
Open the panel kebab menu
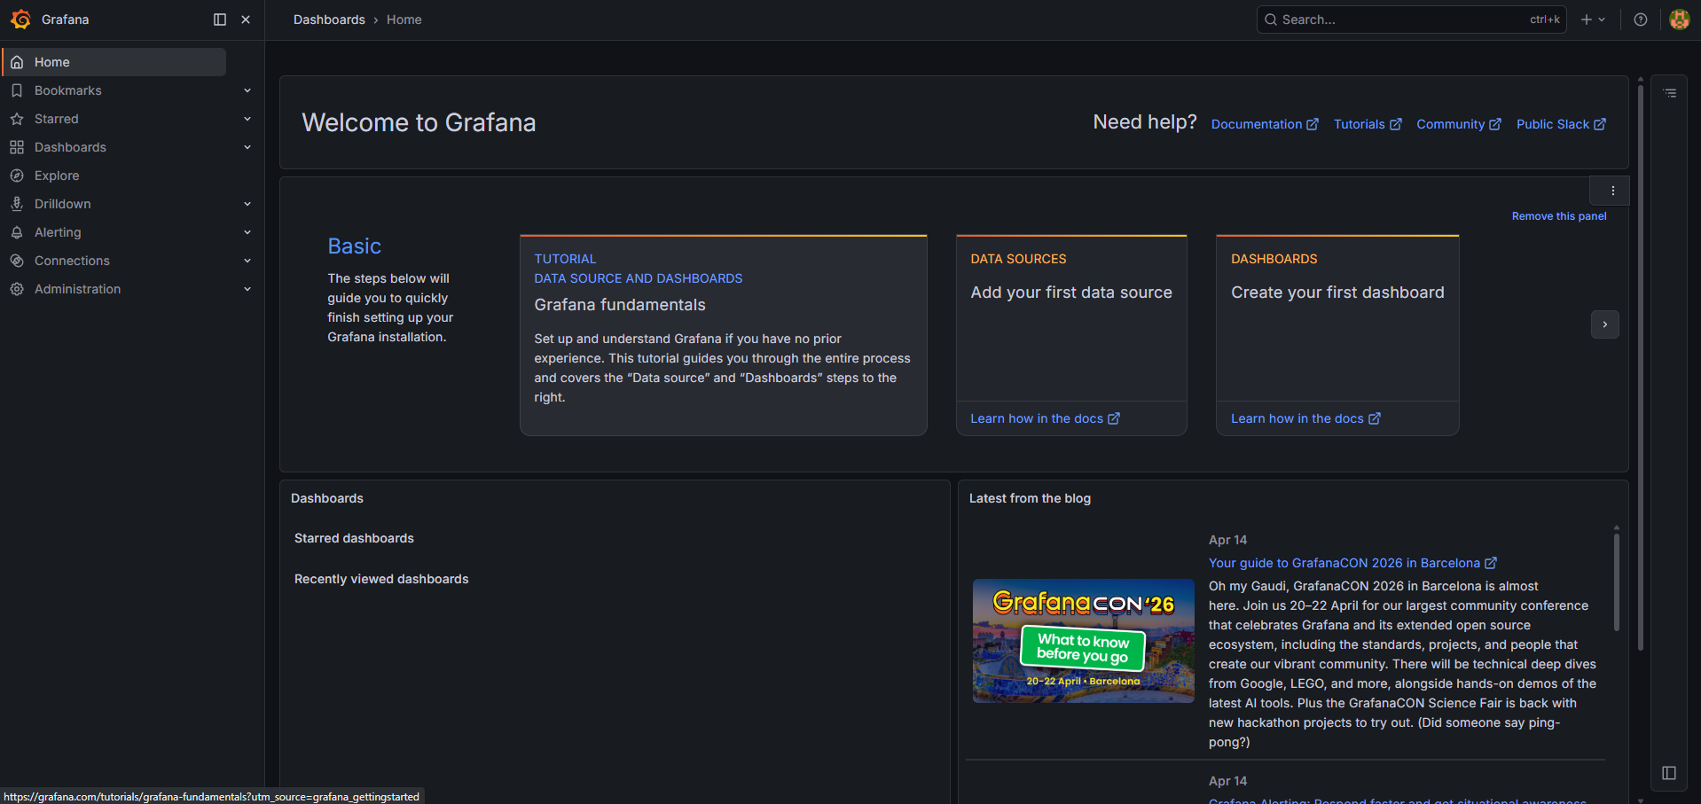pos(1611,190)
